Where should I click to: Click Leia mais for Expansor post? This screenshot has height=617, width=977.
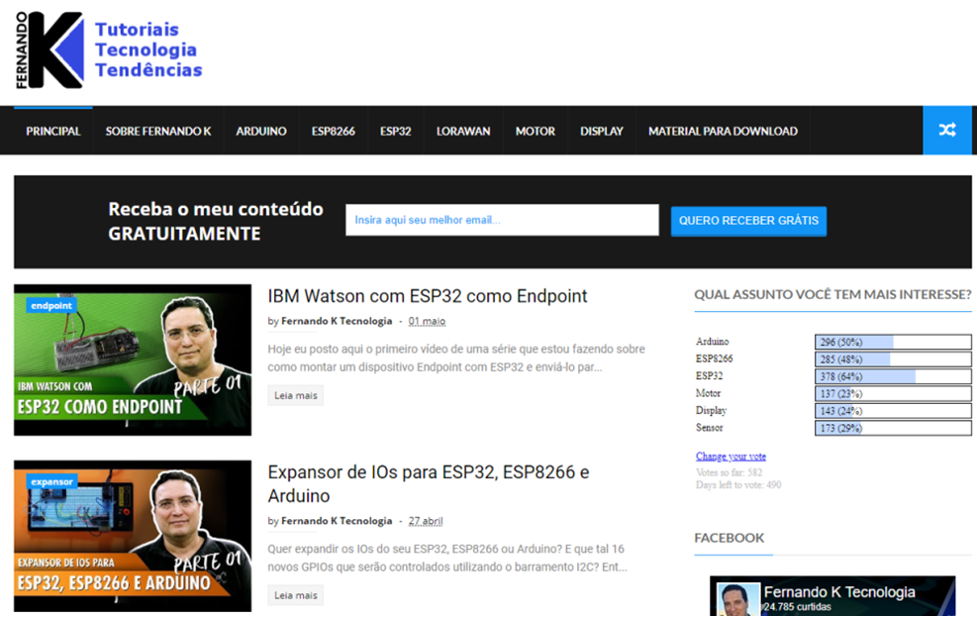295,595
